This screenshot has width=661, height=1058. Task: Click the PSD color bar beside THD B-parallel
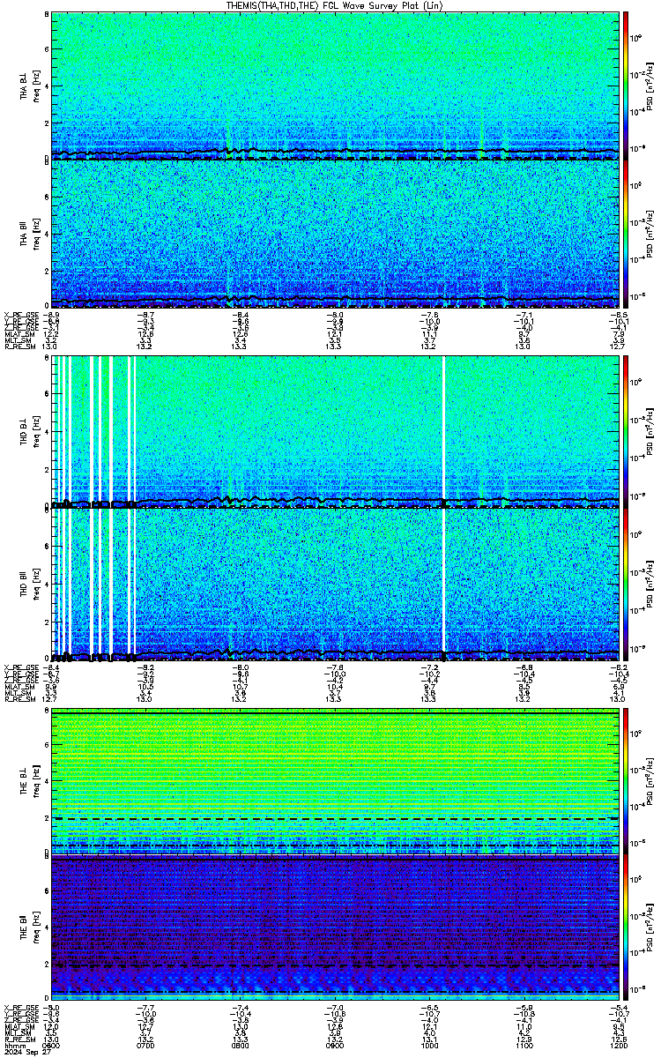pyautogui.click(x=625, y=585)
